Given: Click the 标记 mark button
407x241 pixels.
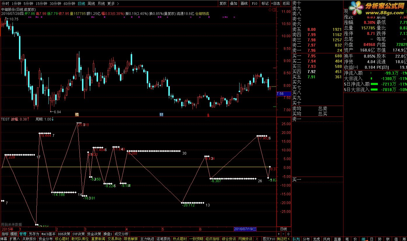Looking at the screenshot, I should [265, 3].
